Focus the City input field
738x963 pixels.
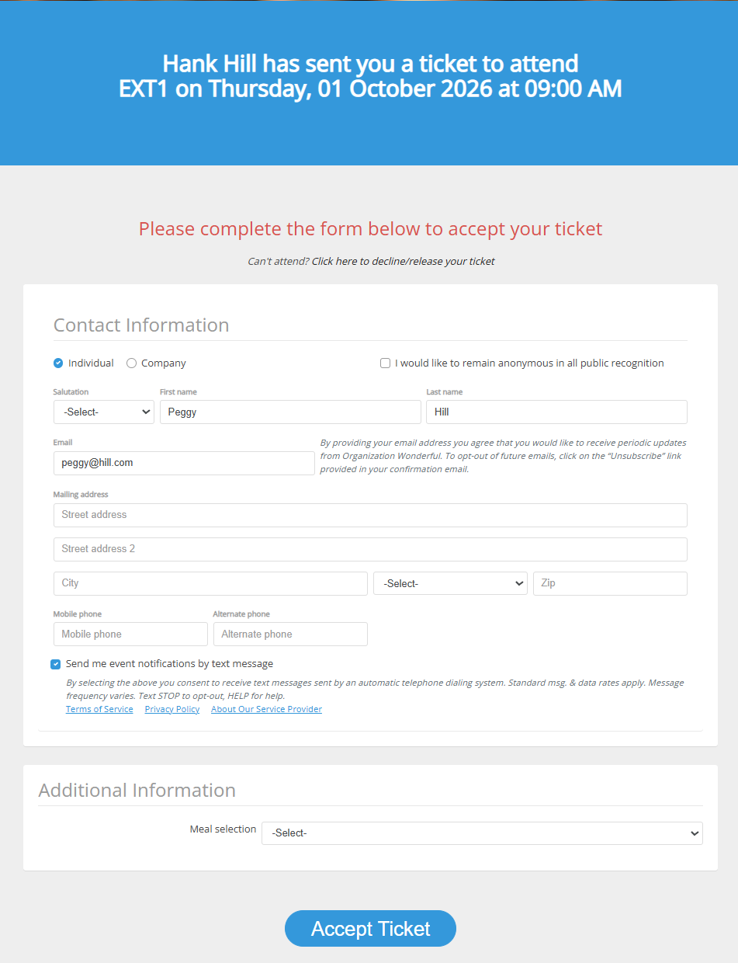[210, 584]
